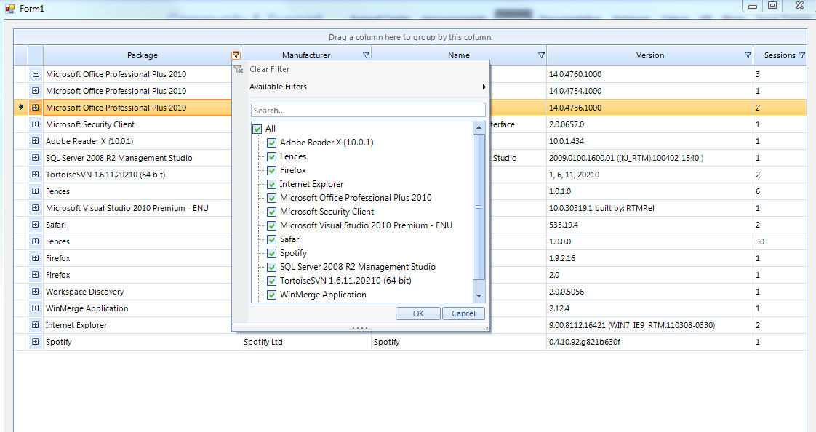Expand the Office row with version 14.0.4754.1000

tap(36, 91)
